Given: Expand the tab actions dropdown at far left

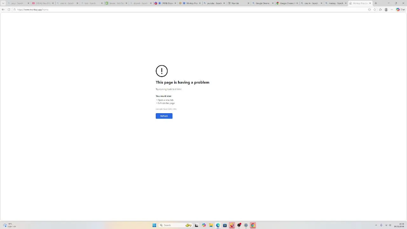Looking at the screenshot, I should (3, 3).
